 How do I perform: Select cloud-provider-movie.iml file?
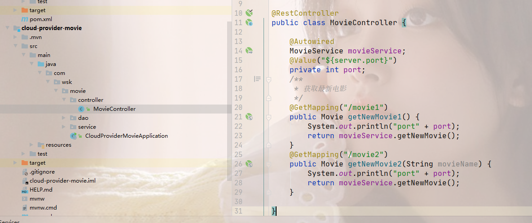point(63,181)
